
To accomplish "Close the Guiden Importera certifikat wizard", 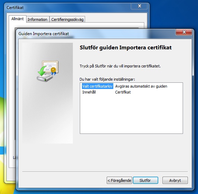I will (x=184, y=32).
